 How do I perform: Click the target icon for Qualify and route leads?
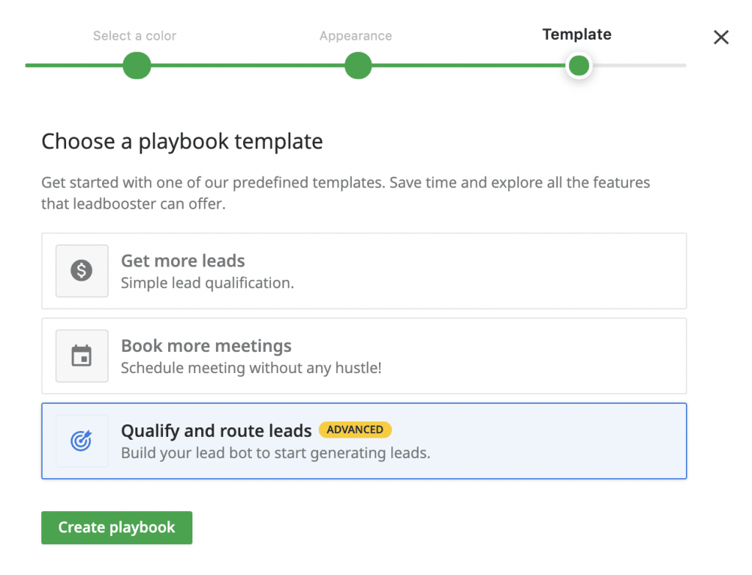click(x=82, y=441)
